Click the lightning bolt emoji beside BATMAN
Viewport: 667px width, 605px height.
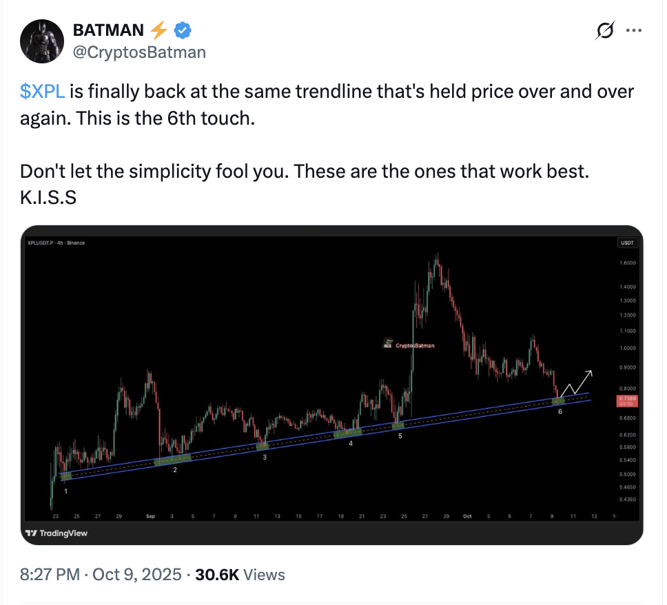(x=158, y=30)
